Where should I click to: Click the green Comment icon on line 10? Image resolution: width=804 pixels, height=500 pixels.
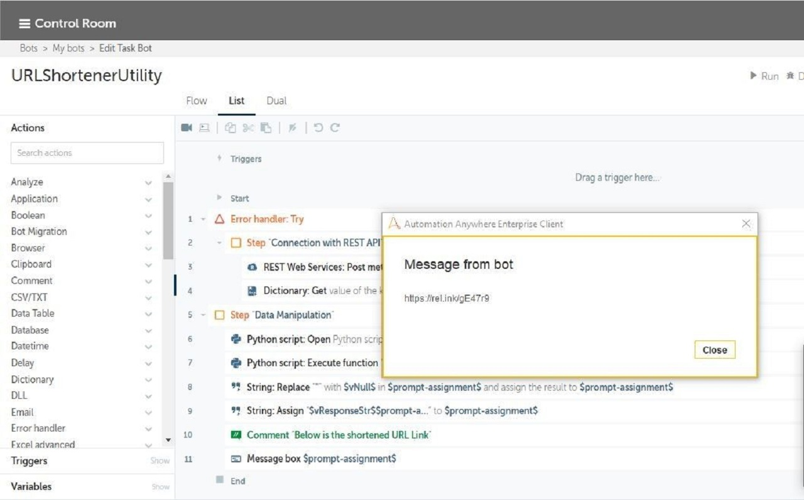point(236,435)
